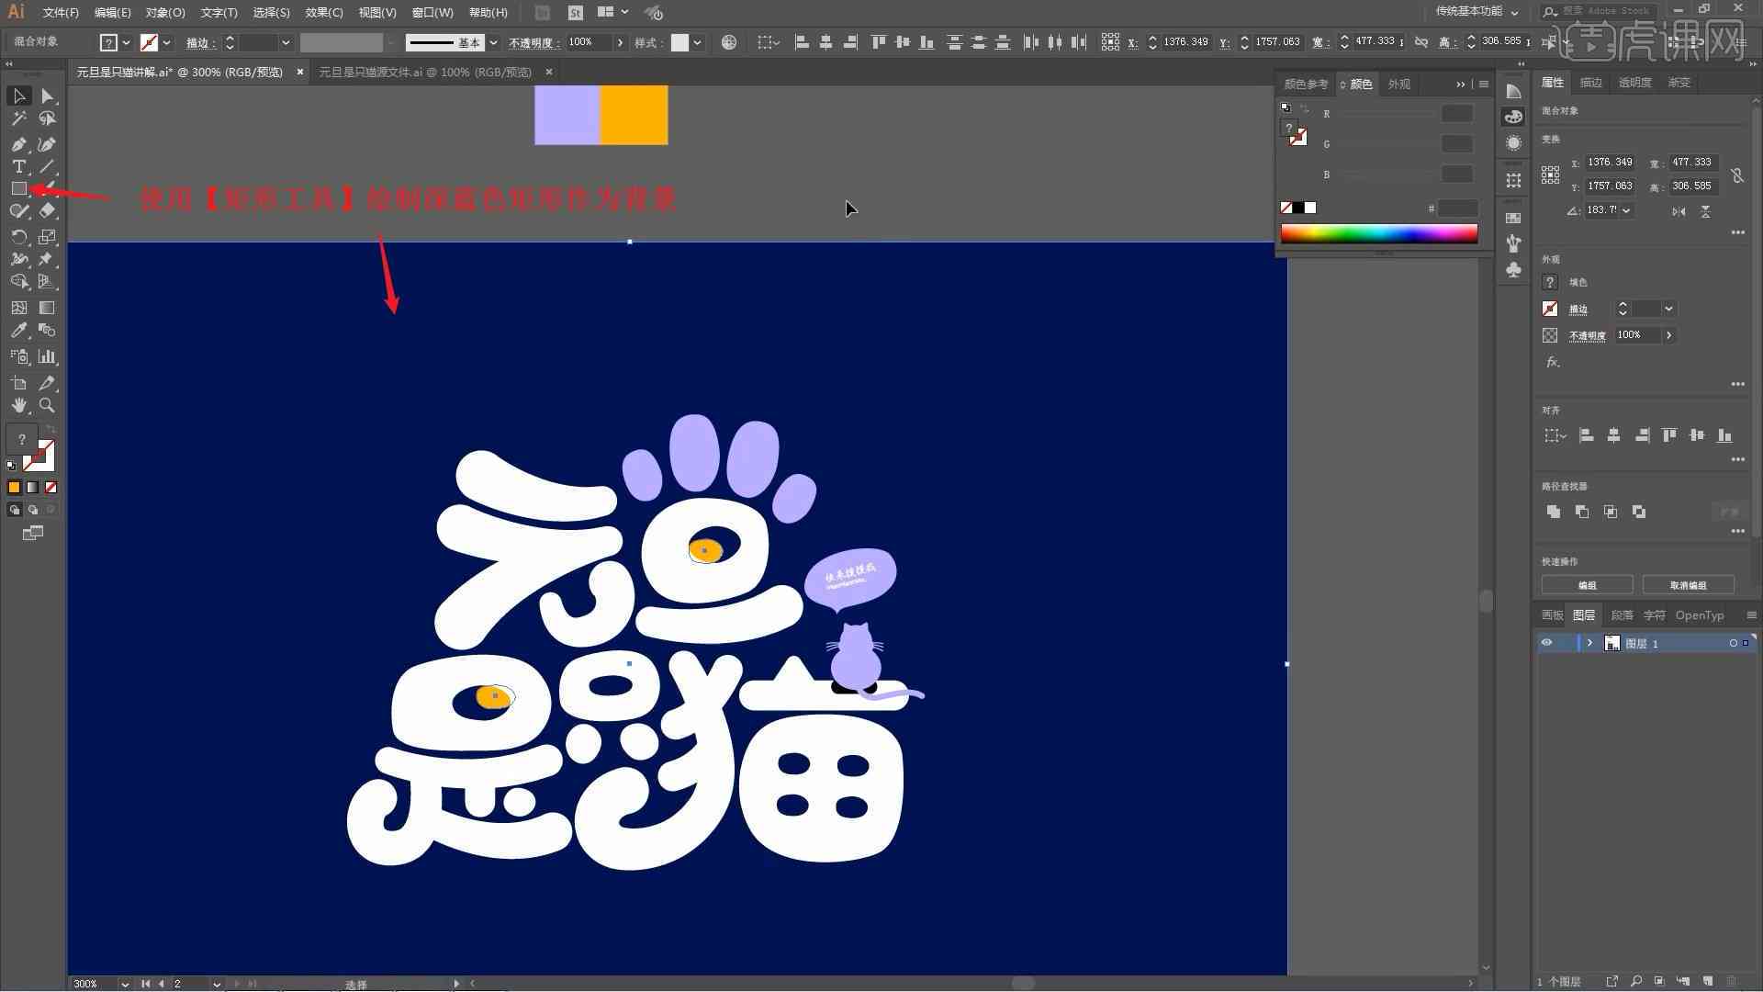Select the Rectangle tool
The image size is (1763, 992).
click(17, 189)
